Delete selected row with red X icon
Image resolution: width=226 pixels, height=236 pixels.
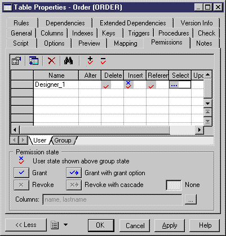tap(51, 61)
